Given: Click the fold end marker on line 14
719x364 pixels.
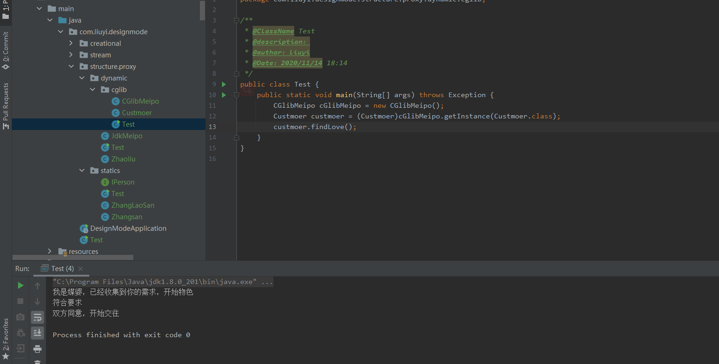Looking at the screenshot, I should click(236, 137).
